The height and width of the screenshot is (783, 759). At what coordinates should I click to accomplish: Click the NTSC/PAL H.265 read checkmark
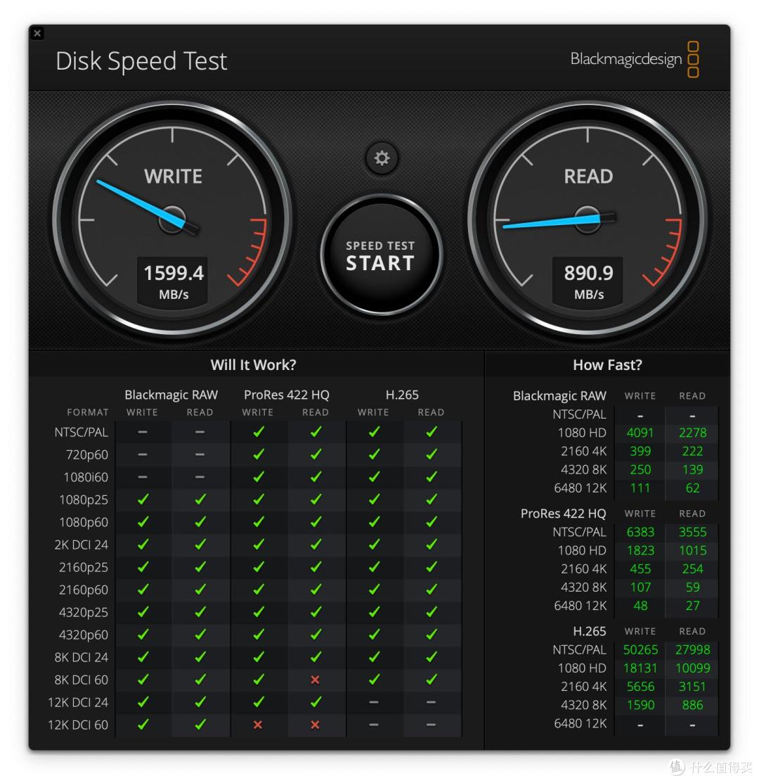[x=432, y=431]
